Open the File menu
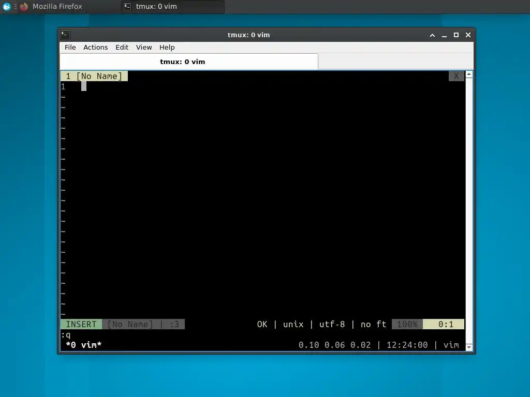The width and height of the screenshot is (530, 397). coord(70,47)
